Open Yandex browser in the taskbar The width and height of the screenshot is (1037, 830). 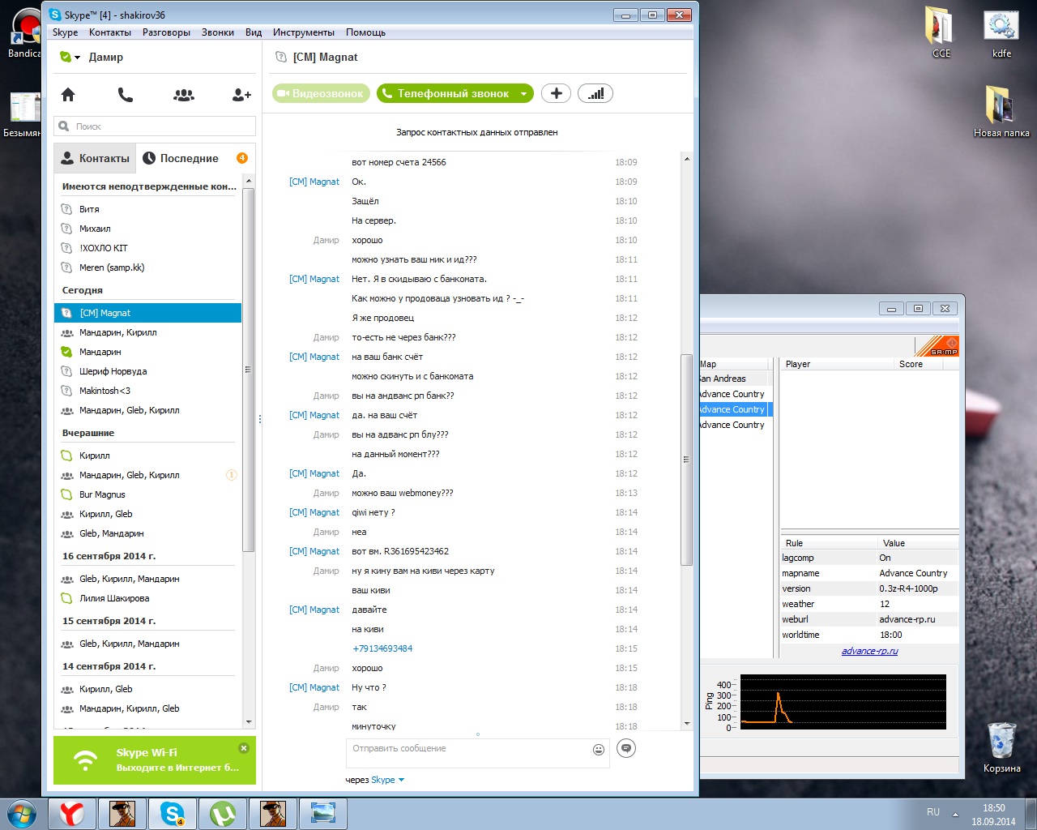(x=72, y=814)
